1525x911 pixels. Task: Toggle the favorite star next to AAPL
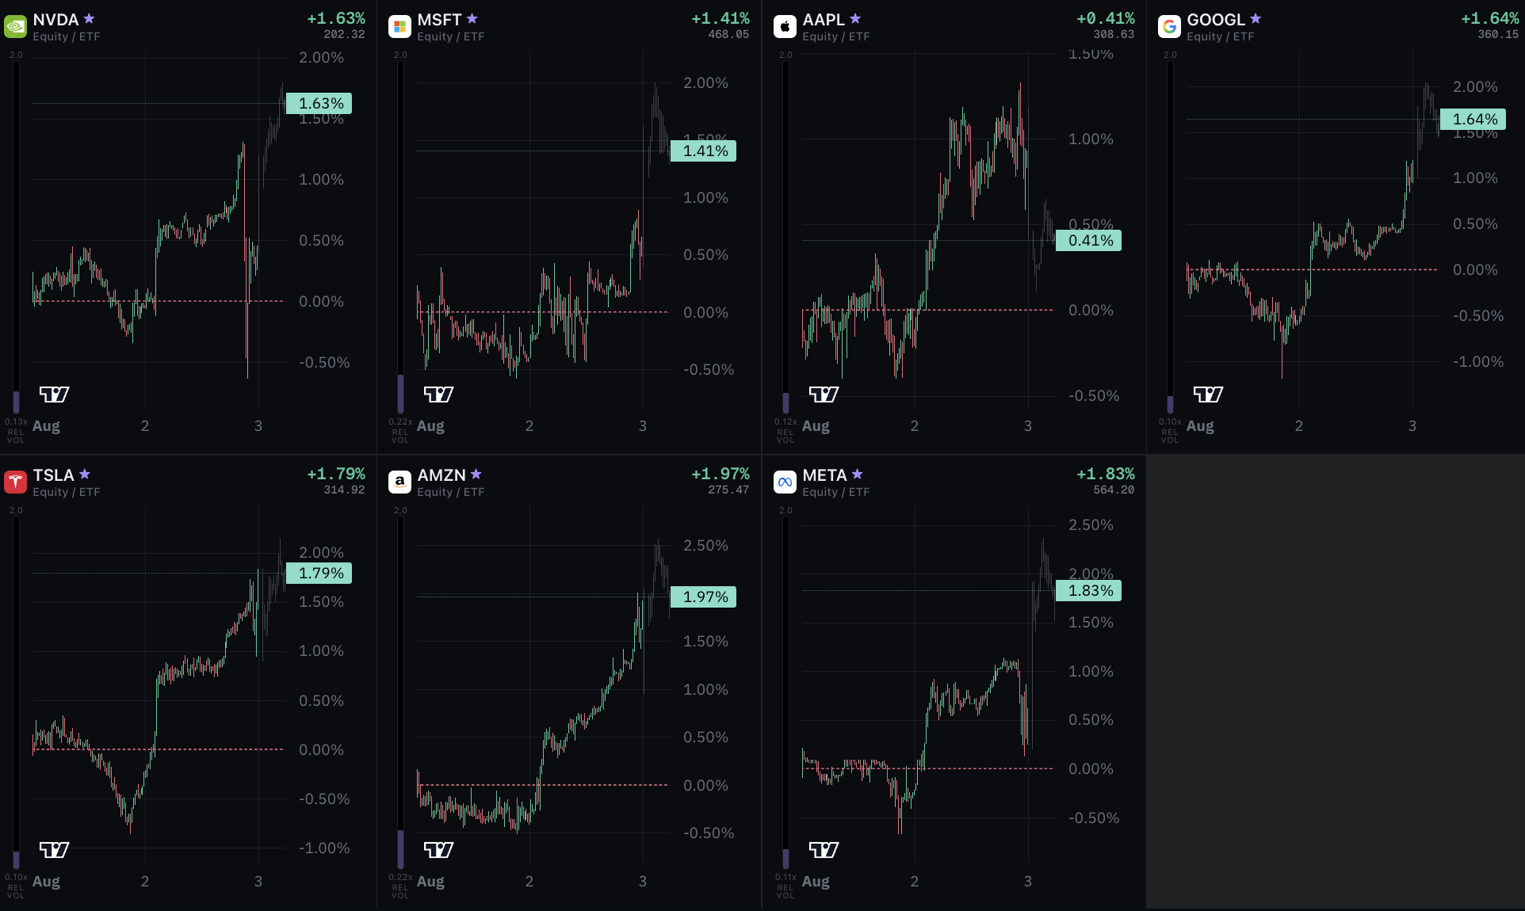[854, 18]
